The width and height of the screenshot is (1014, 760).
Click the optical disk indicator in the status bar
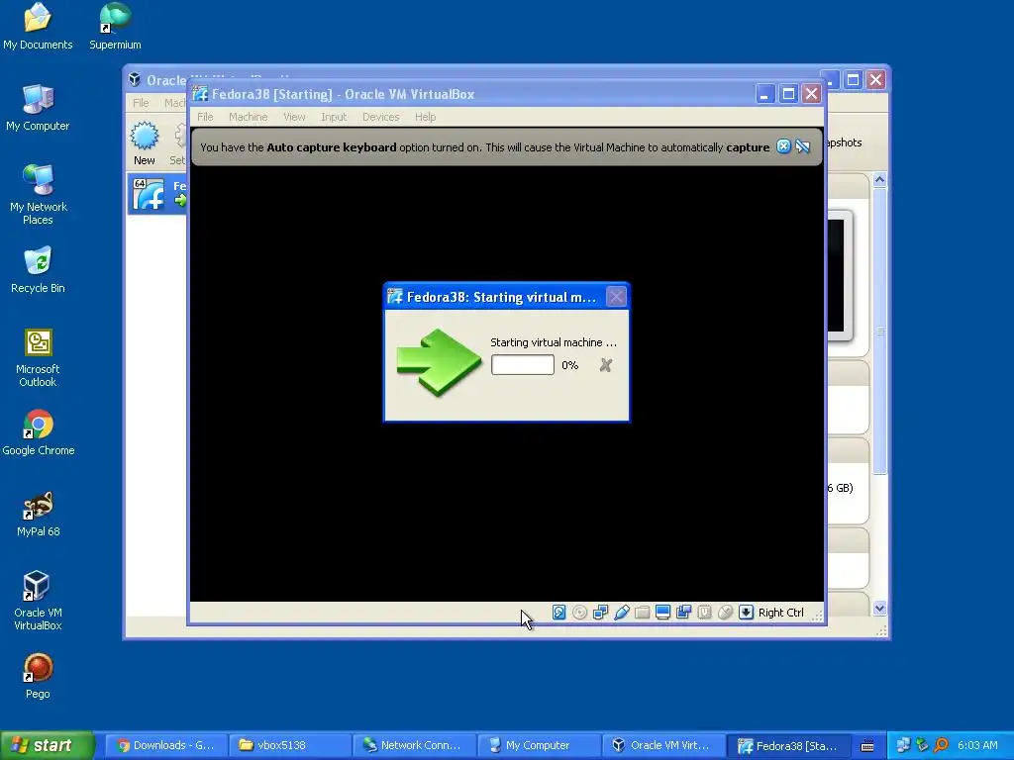(x=580, y=612)
